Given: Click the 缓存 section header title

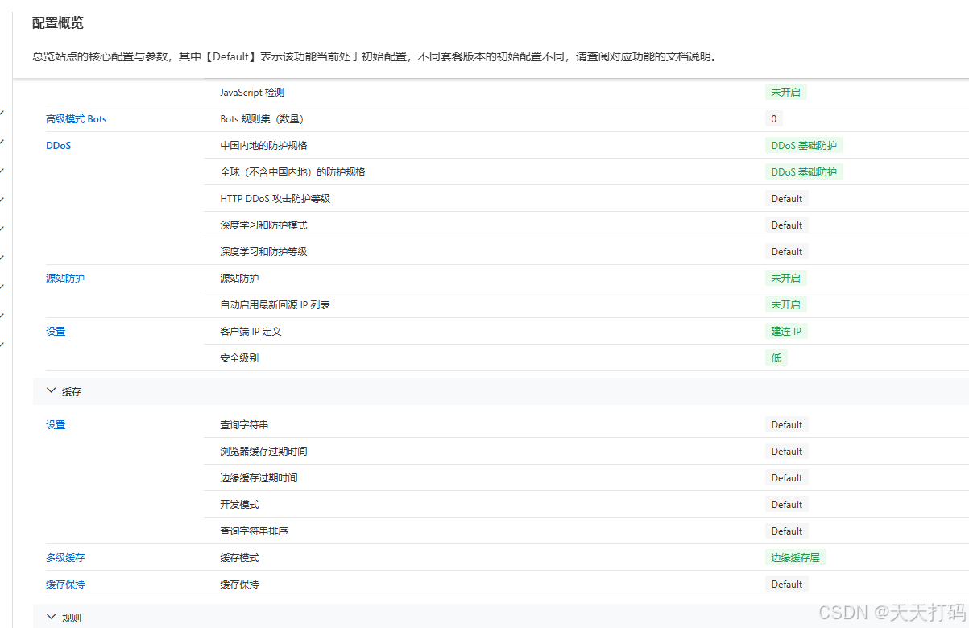Looking at the screenshot, I should 72,392.
